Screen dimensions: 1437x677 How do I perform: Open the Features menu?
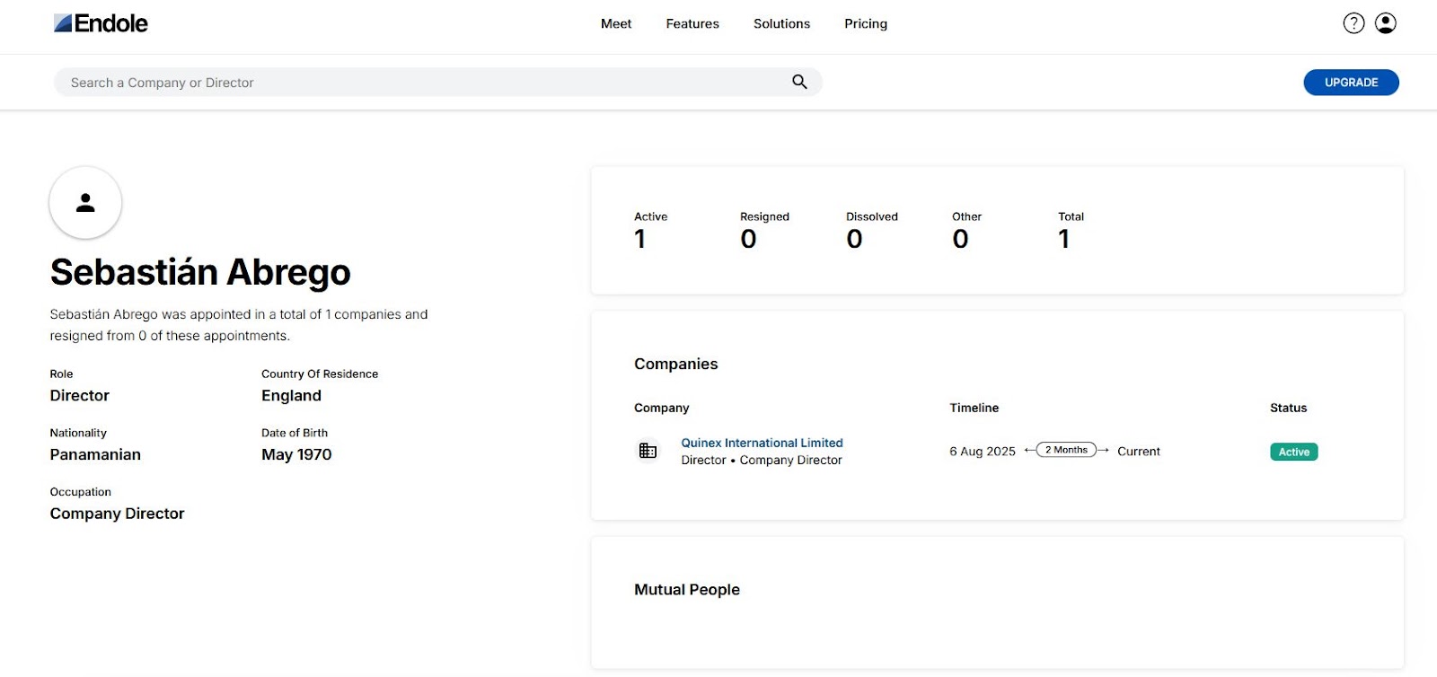click(x=692, y=24)
